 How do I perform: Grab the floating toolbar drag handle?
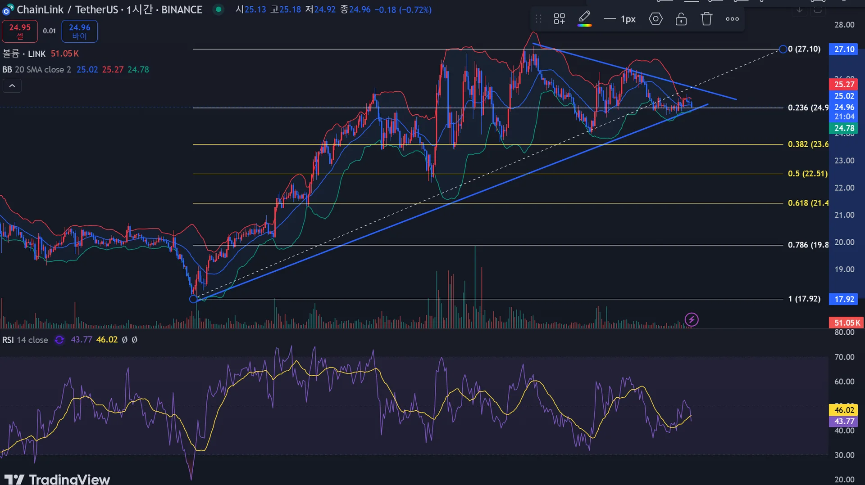coord(538,19)
